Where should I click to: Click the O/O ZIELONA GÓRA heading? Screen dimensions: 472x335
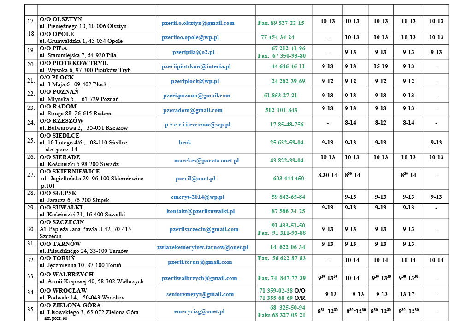coord(71,305)
